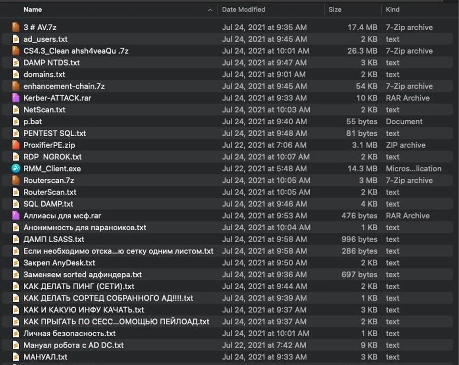Click the enhancement-chain.7z archive icon
The image size is (459, 365).
[x=16, y=86]
